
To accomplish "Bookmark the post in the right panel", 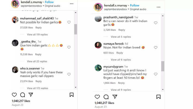I will coord(159,97).
